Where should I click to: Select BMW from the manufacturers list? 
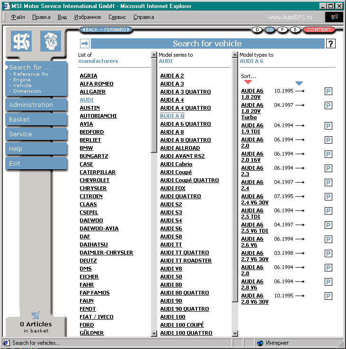tap(86, 148)
